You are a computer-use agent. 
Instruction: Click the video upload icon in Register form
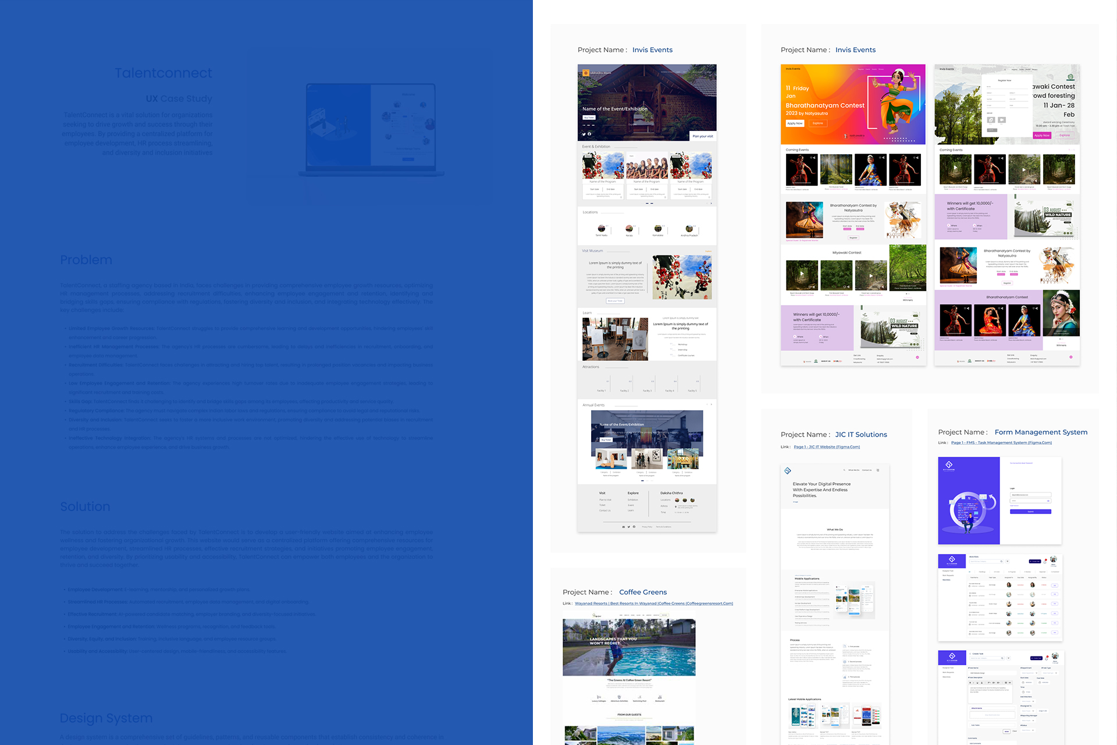tap(1001, 120)
